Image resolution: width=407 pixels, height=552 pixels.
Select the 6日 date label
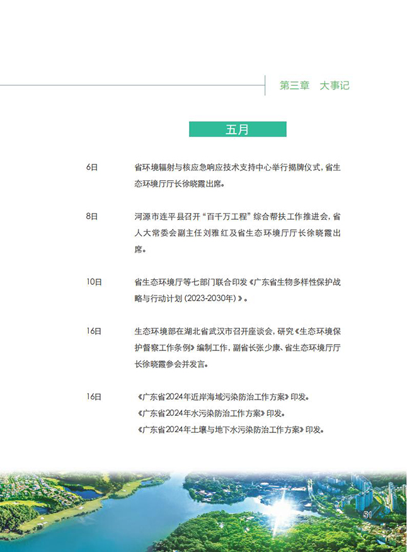(x=92, y=168)
